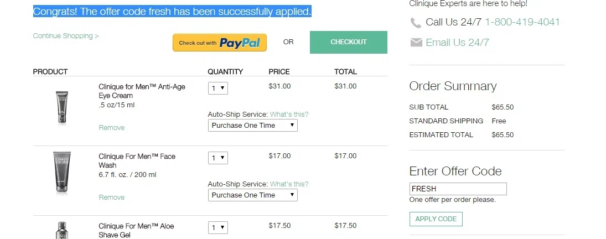Remove the Face Wash item
Screen dimensions: 606x239
(112, 198)
